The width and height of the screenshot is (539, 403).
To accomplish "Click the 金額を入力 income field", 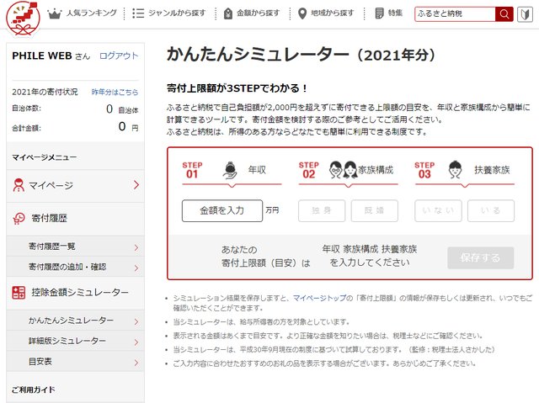I will coord(222,211).
